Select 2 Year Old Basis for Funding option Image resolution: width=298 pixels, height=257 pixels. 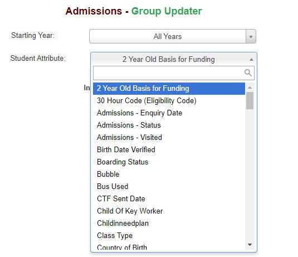(169, 89)
